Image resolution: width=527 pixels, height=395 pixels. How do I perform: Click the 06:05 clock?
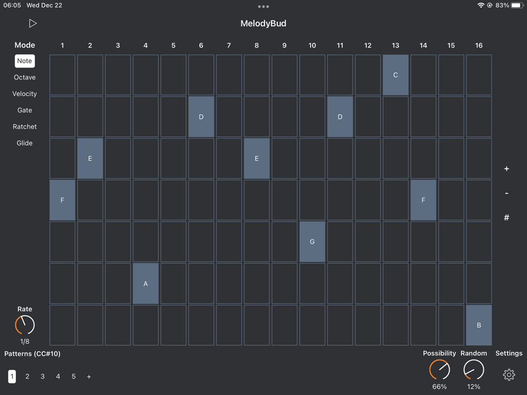[12, 5]
